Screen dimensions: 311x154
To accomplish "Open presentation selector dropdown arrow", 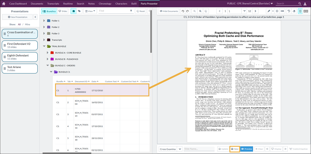I will coord(180,149).
